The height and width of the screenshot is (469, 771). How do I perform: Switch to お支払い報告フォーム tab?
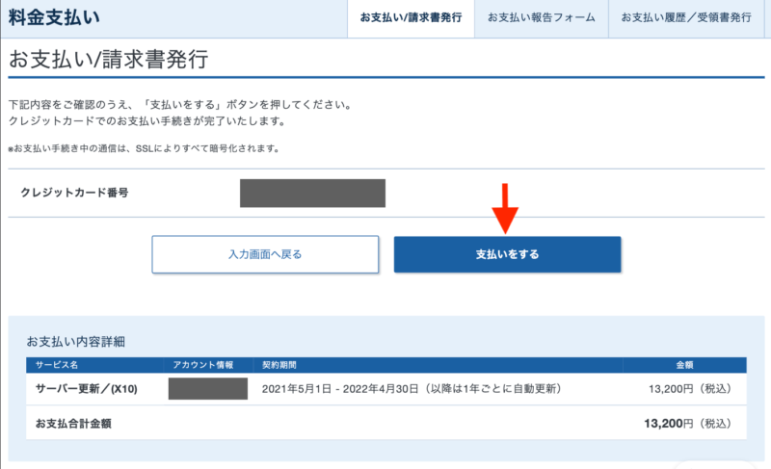click(542, 18)
